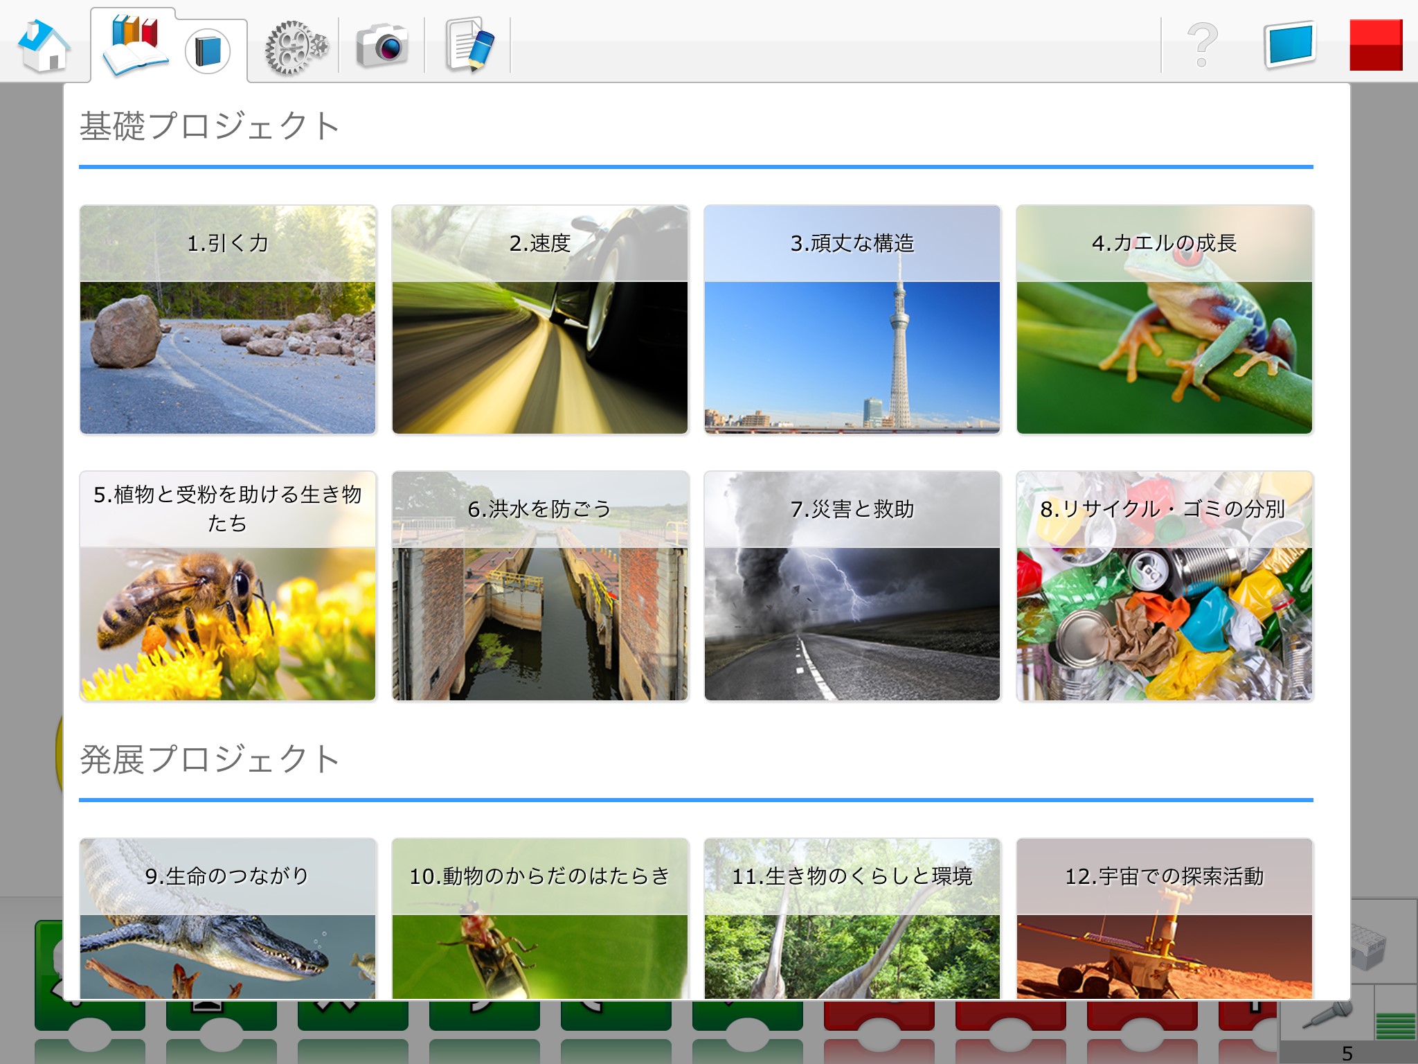
Task: Click the 基礎プロジェクト section heading
Action: click(x=209, y=126)
